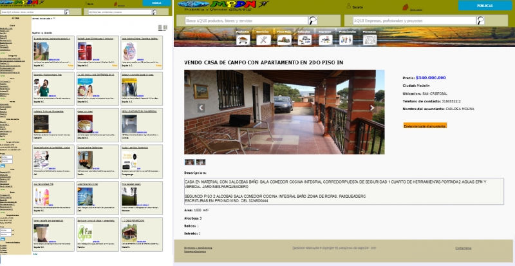Click the leaf icon in listing page header
This screenshot has height=266, width=515.
click(x=116, y=5)
